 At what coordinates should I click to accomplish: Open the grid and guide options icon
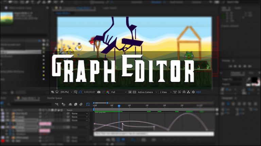pyautogui.click(x=75, y=92)
